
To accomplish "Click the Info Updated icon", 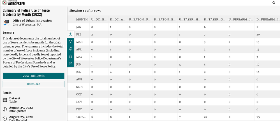I will click(5, 109).
